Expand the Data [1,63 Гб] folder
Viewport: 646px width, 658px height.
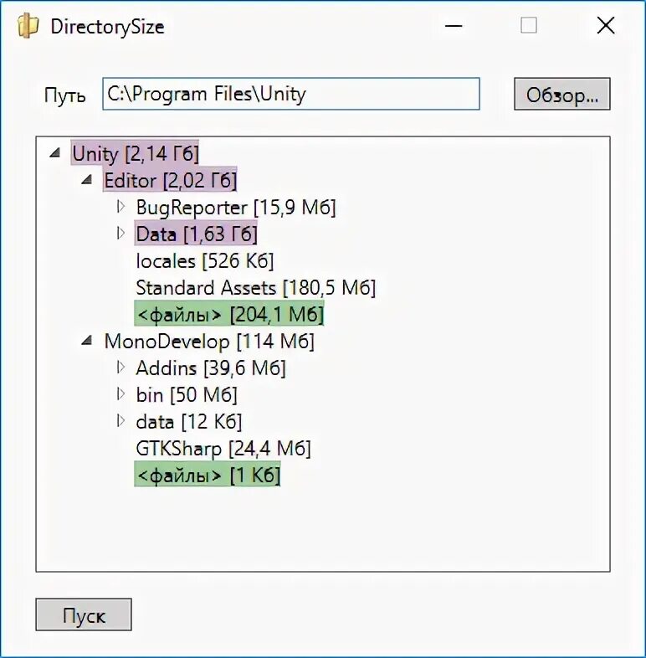pos(120,233)
